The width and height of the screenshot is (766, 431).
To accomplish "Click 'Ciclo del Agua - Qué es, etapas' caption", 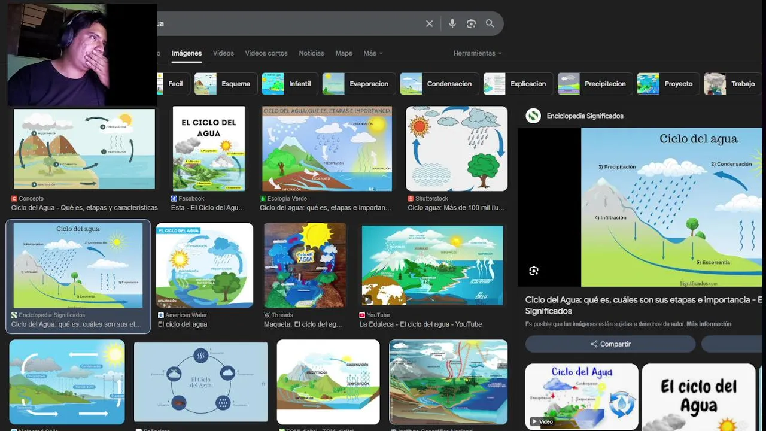I will (x=84, y=208).
